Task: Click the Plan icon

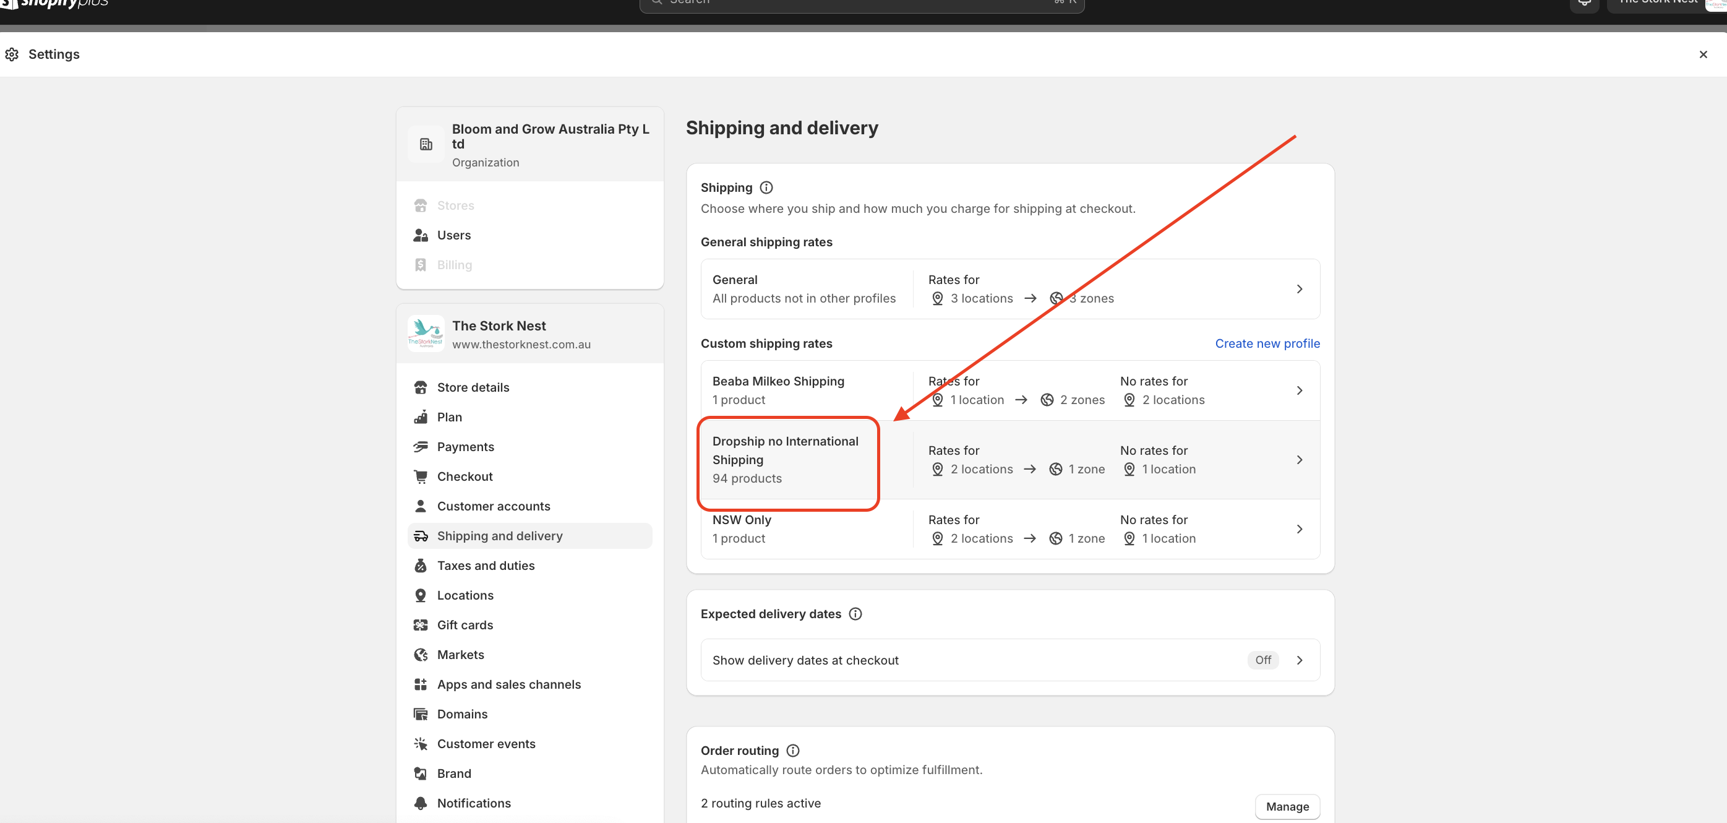Action: (x=421, y=417)
